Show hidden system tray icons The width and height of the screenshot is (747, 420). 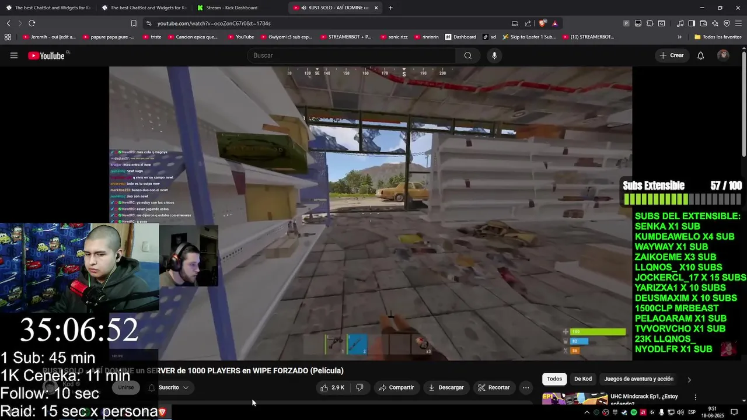click(x=587, y=412)
